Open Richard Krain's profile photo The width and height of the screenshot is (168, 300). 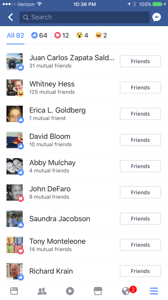pyautogui.click(x=15, y=271)
